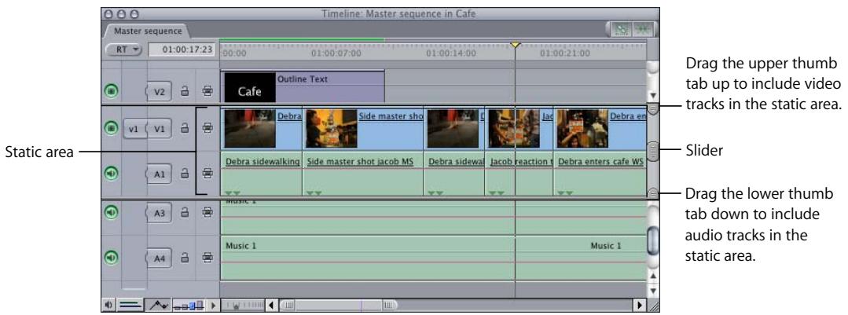Lock the A1 track

pos(184,174)
